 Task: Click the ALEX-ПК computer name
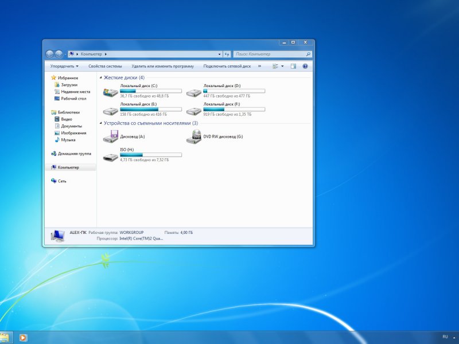[78, 233]
